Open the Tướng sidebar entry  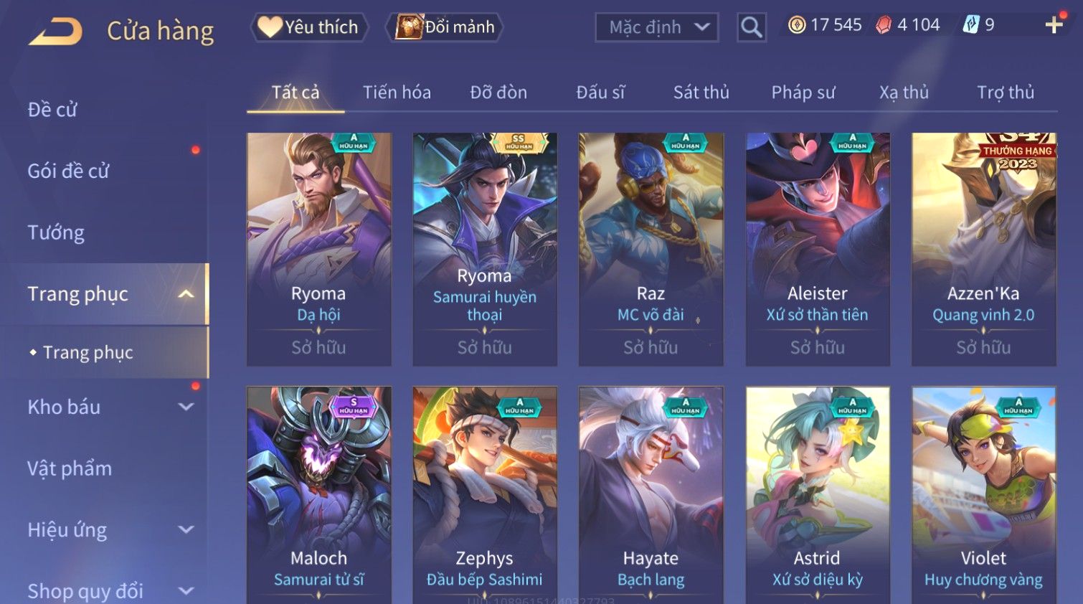tap(56, 232)
